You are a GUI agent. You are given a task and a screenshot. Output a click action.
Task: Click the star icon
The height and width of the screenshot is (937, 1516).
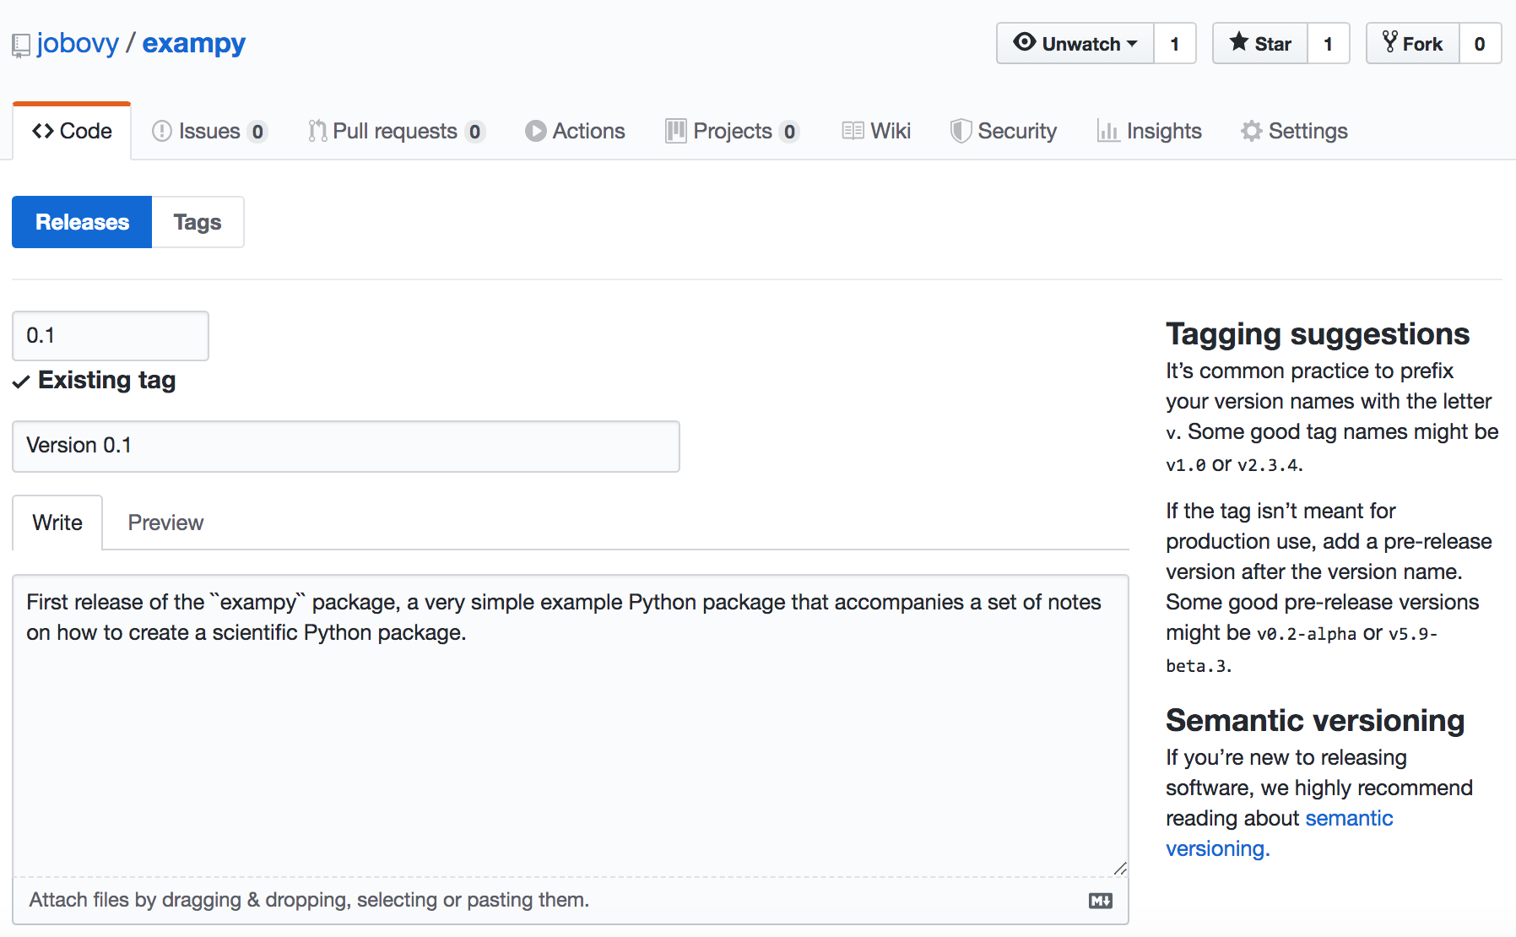point(1239,41)
